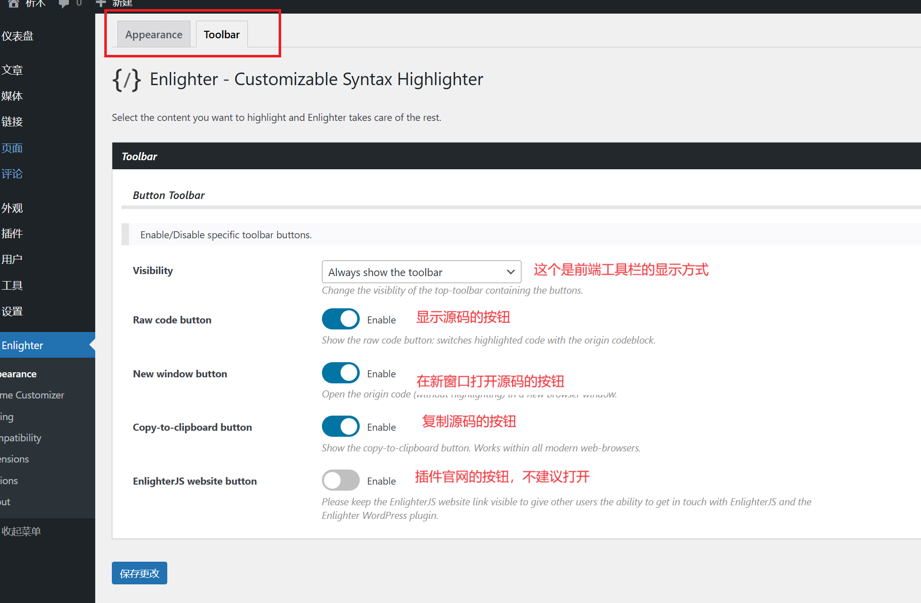Click the New window button label

[180, 374]
